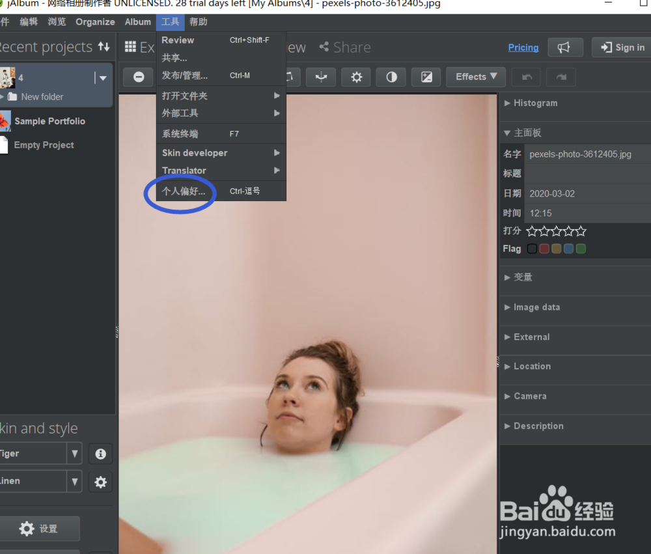651x554 pixels.
Task: Open the Tiger skin dropdown
Action: [74, 454]
